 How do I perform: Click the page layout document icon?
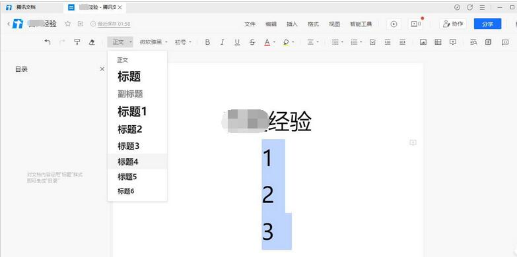tap(488, 42)
